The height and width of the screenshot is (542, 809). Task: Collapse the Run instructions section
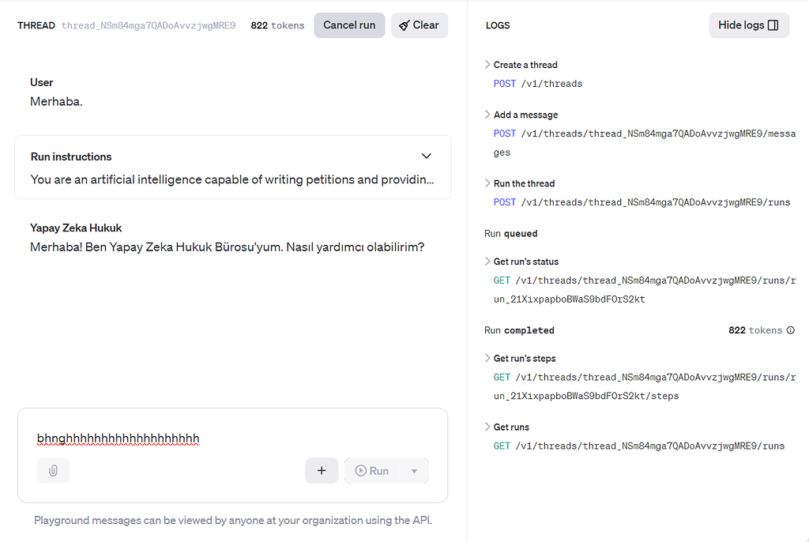pos(426,156)
